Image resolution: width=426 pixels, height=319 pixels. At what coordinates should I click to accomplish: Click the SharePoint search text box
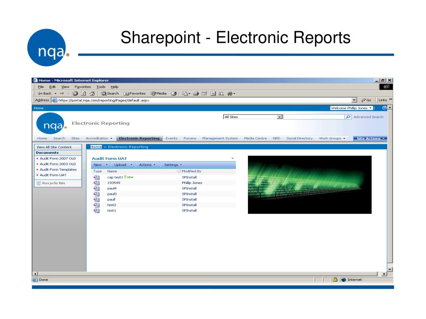[314, 117]
